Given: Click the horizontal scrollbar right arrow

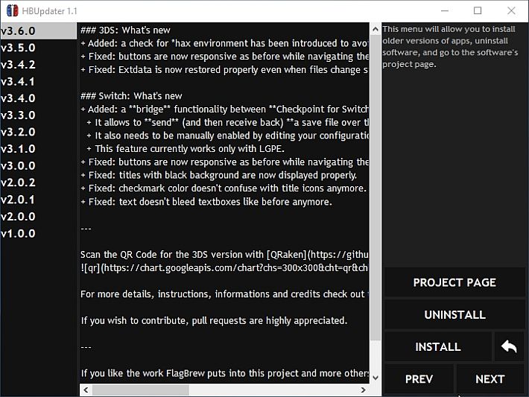Looking at the screenshot, I should click(x=363, y=390).
